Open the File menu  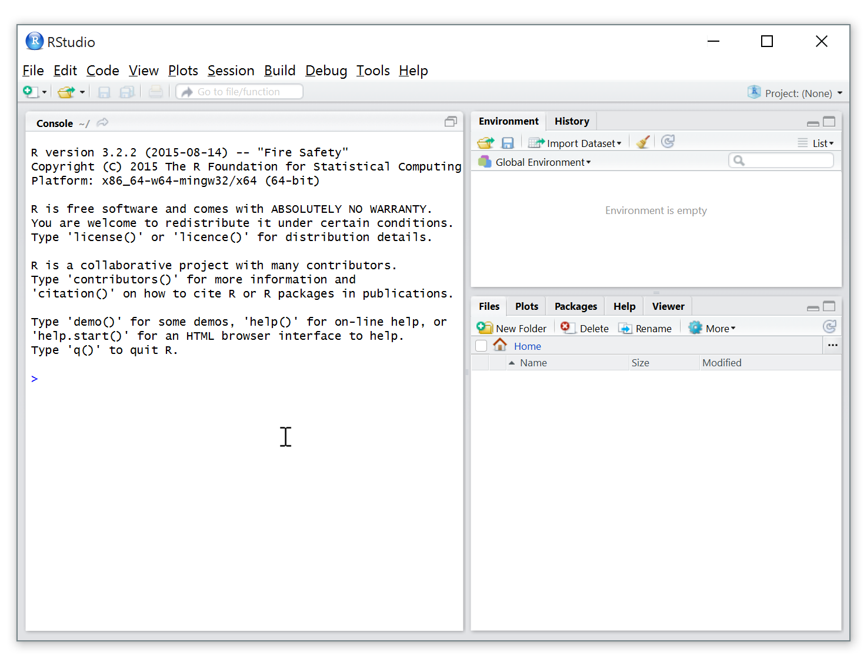point(33,71)
